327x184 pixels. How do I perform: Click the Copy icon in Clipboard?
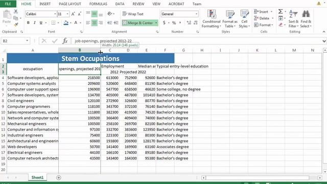(16, 18)
